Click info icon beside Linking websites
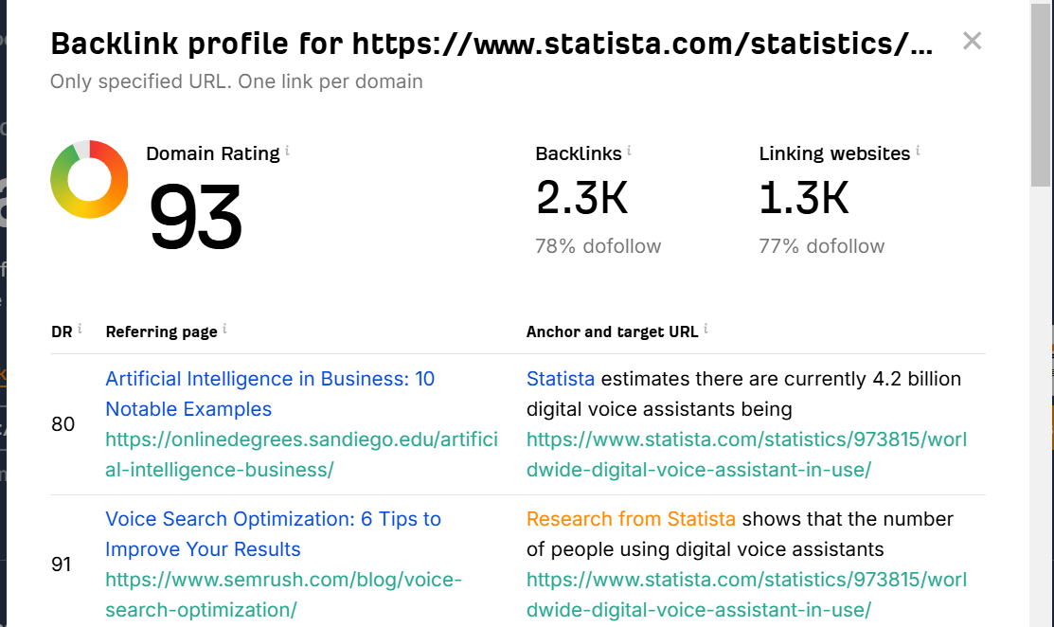Image resolution: width=1054 pixels, height=627 pixels. (918, 151)
